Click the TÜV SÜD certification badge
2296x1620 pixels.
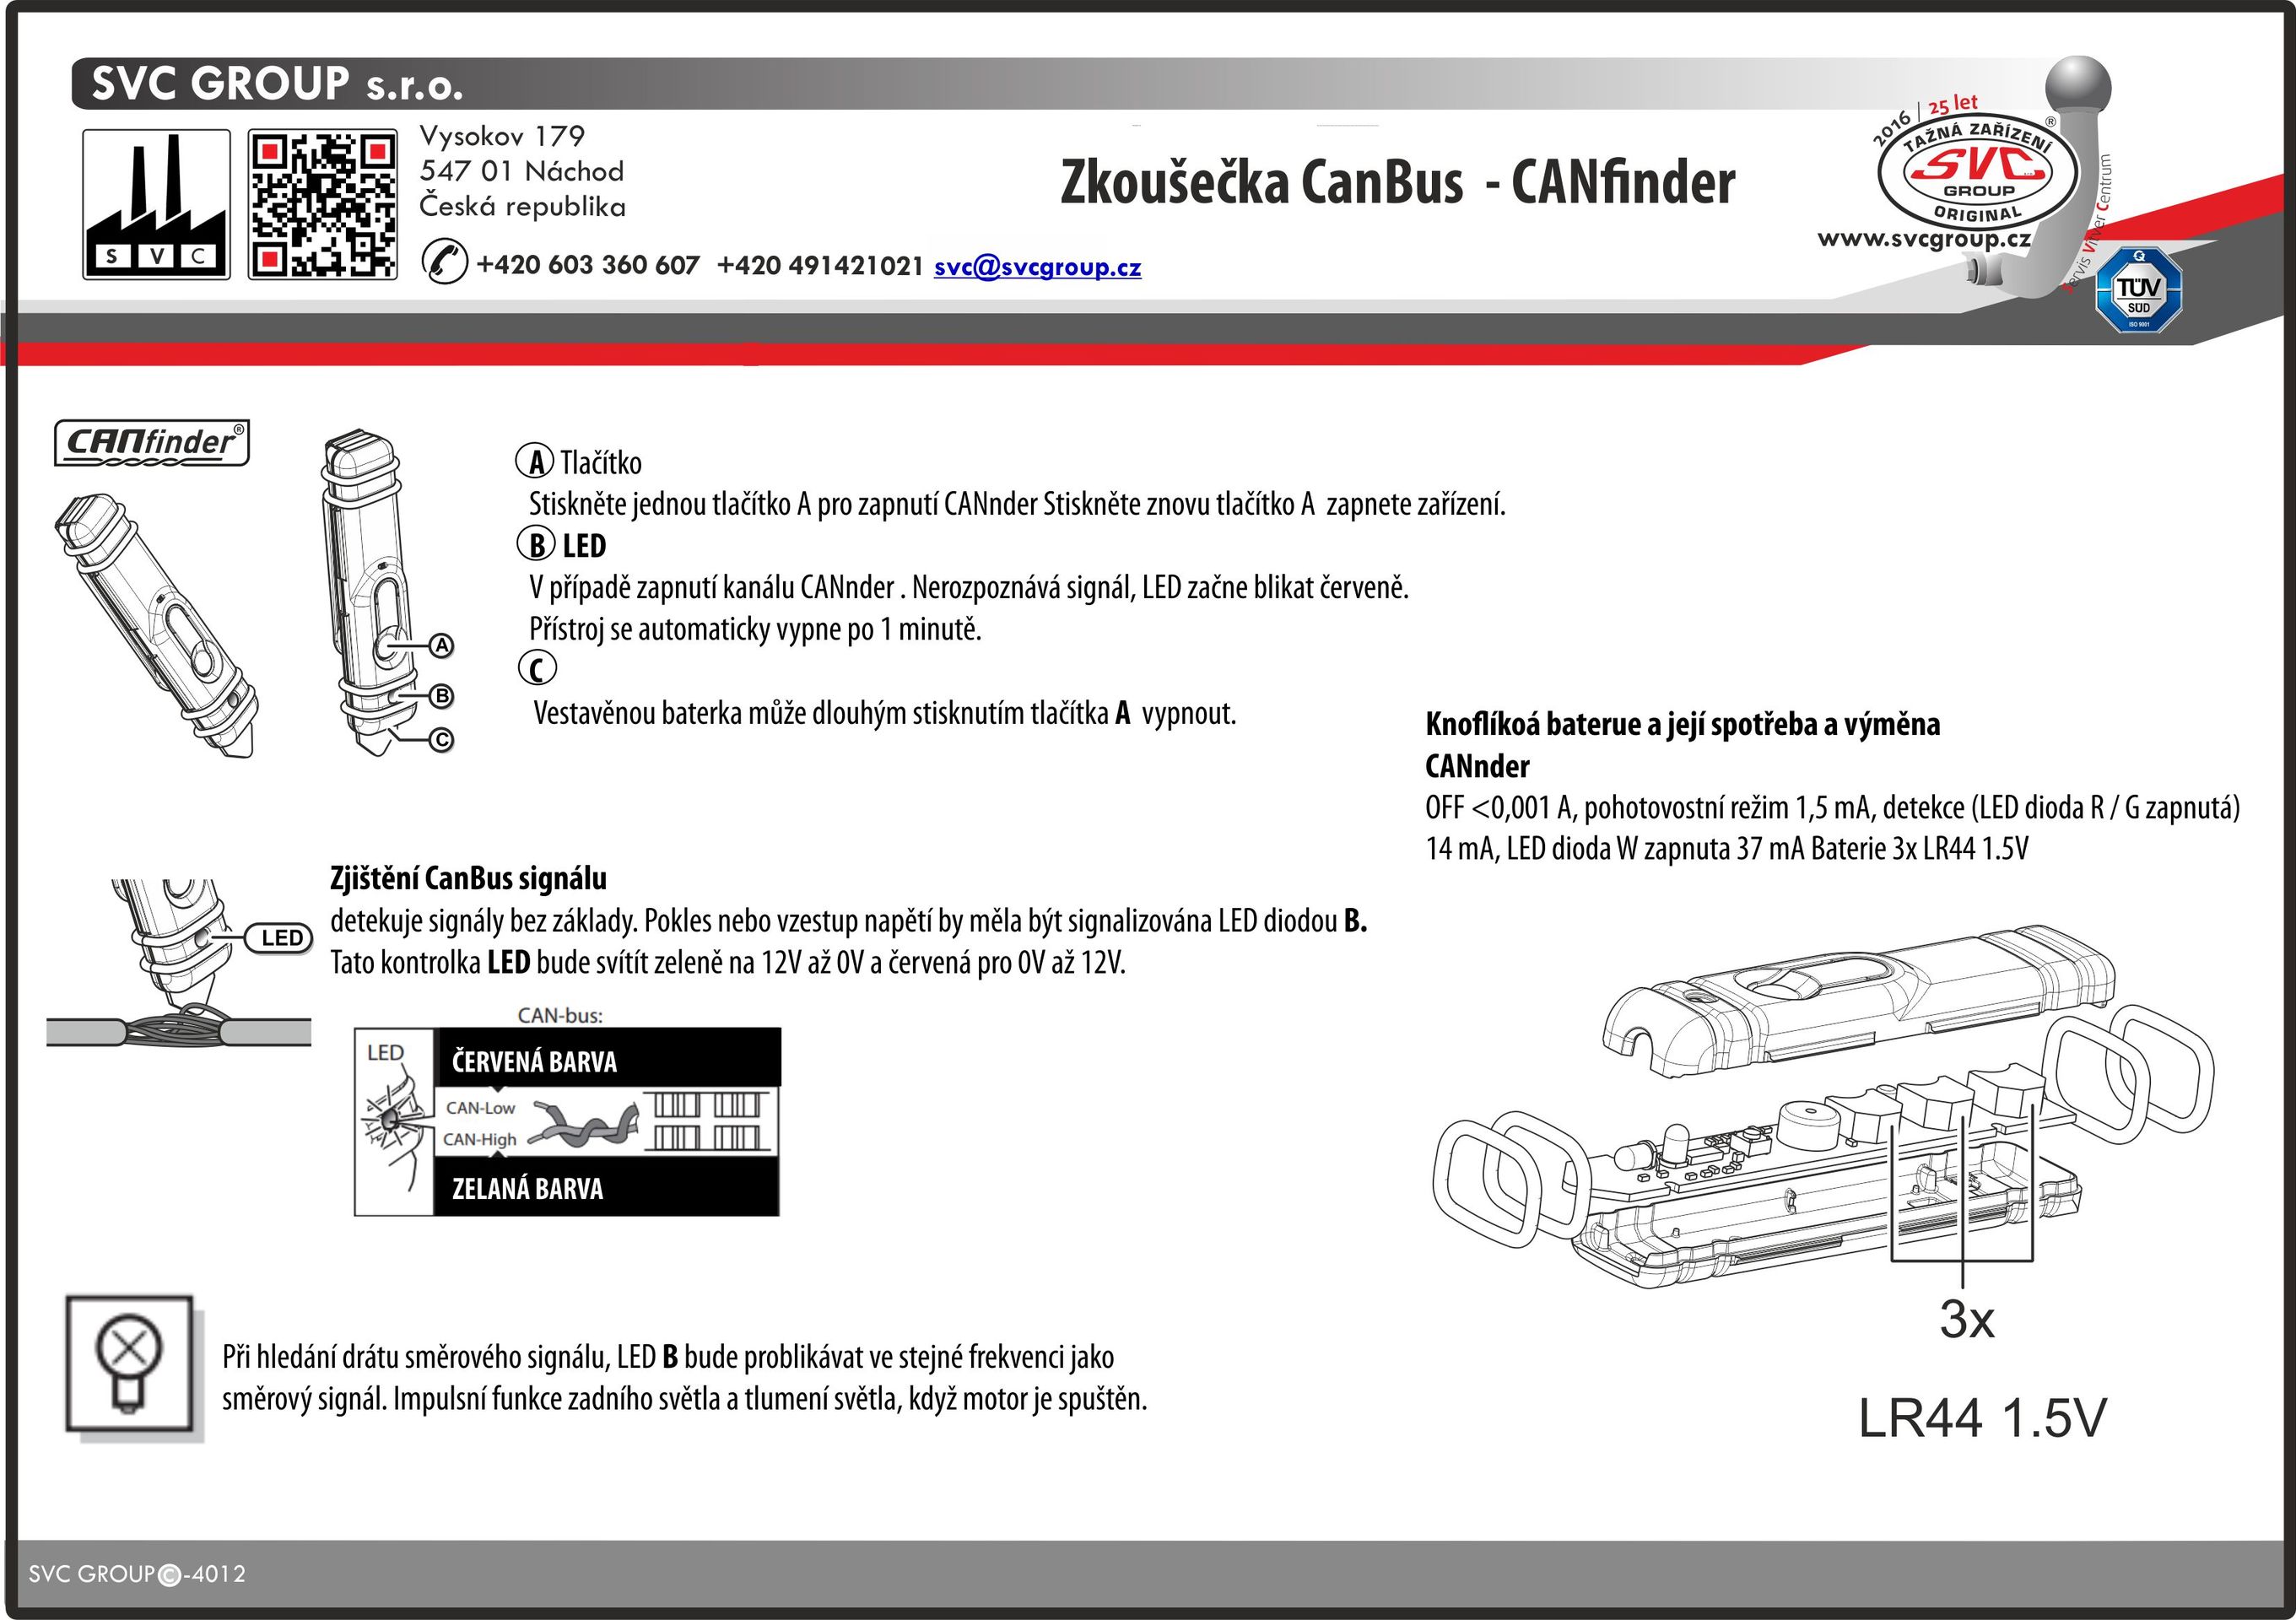(x=2138, y=290)
